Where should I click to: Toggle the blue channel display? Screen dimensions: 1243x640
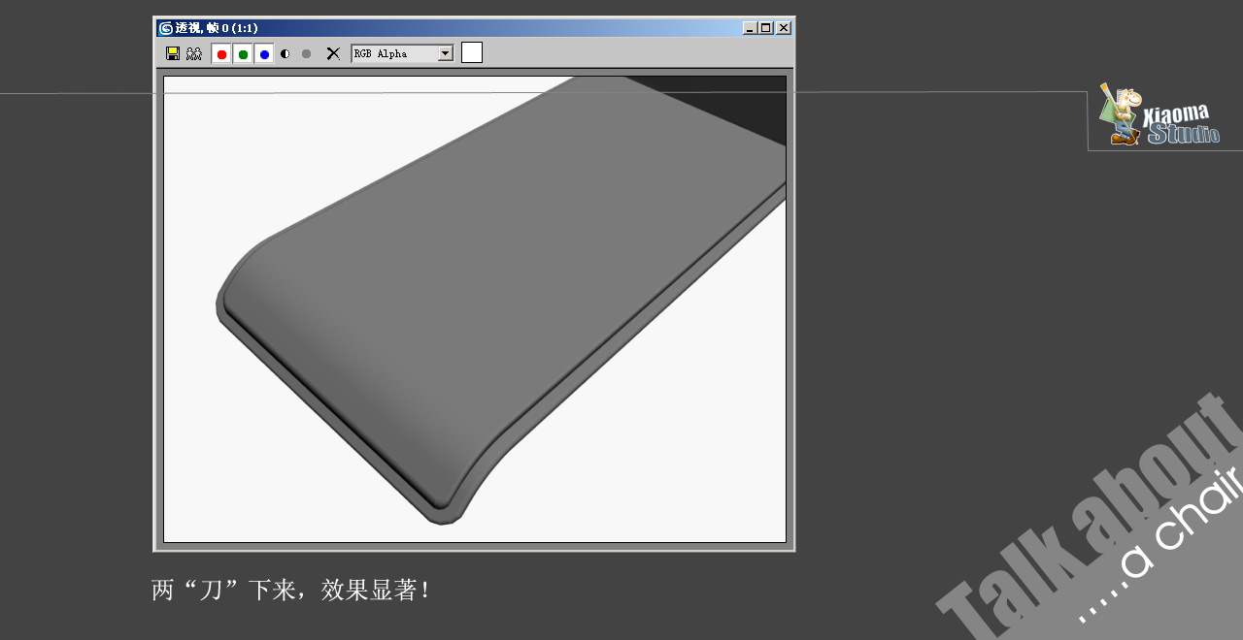pos(264,53)
